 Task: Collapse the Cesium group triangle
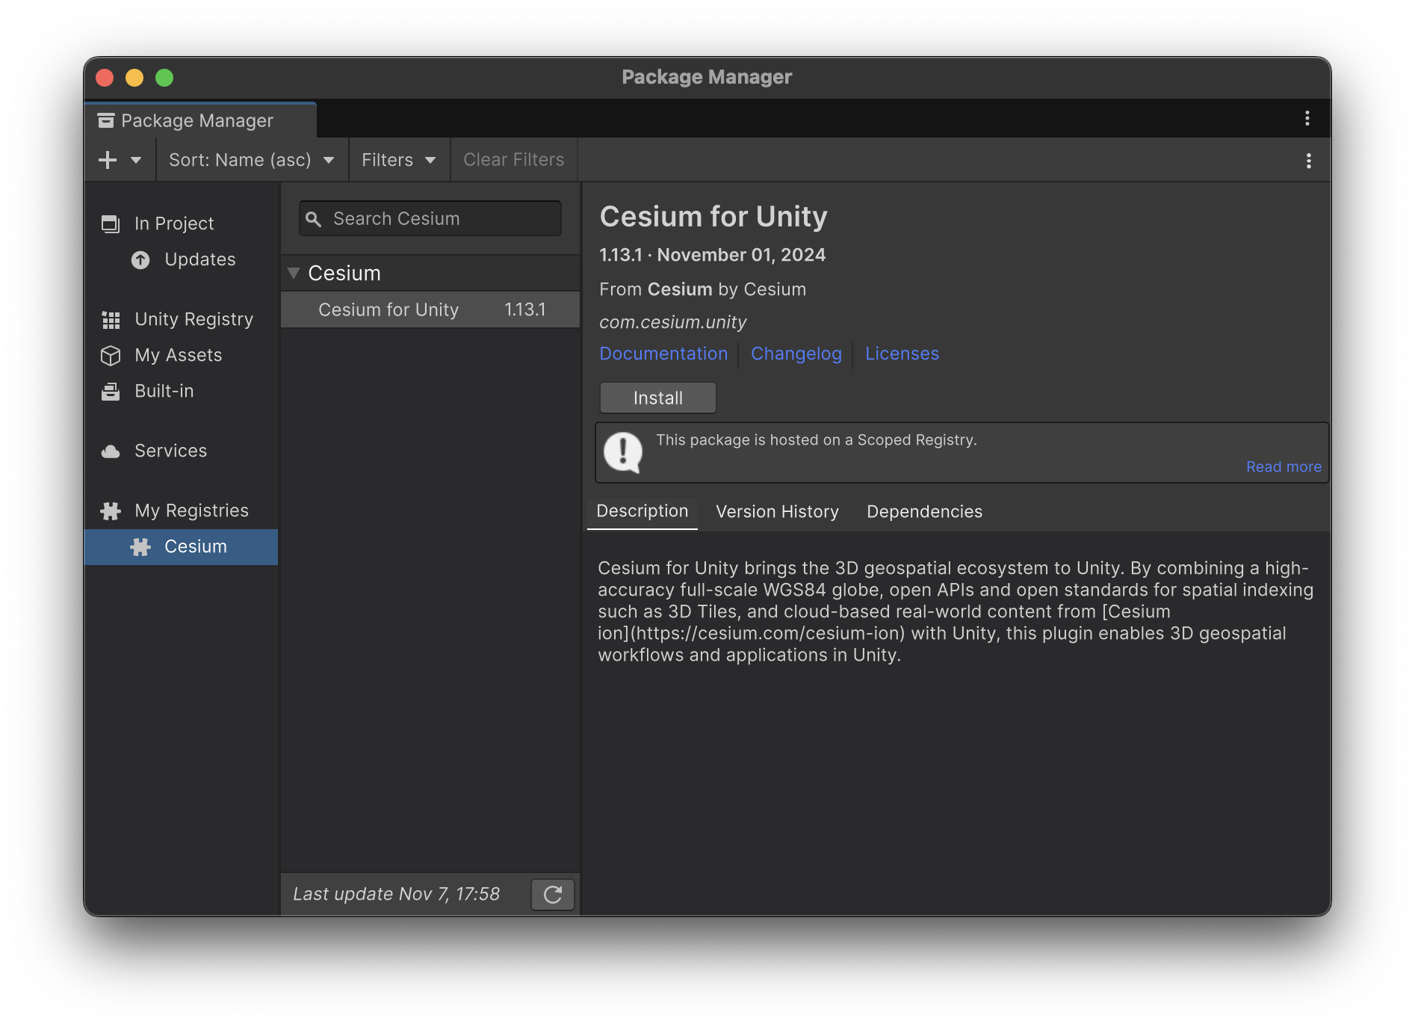click(294, 273)
